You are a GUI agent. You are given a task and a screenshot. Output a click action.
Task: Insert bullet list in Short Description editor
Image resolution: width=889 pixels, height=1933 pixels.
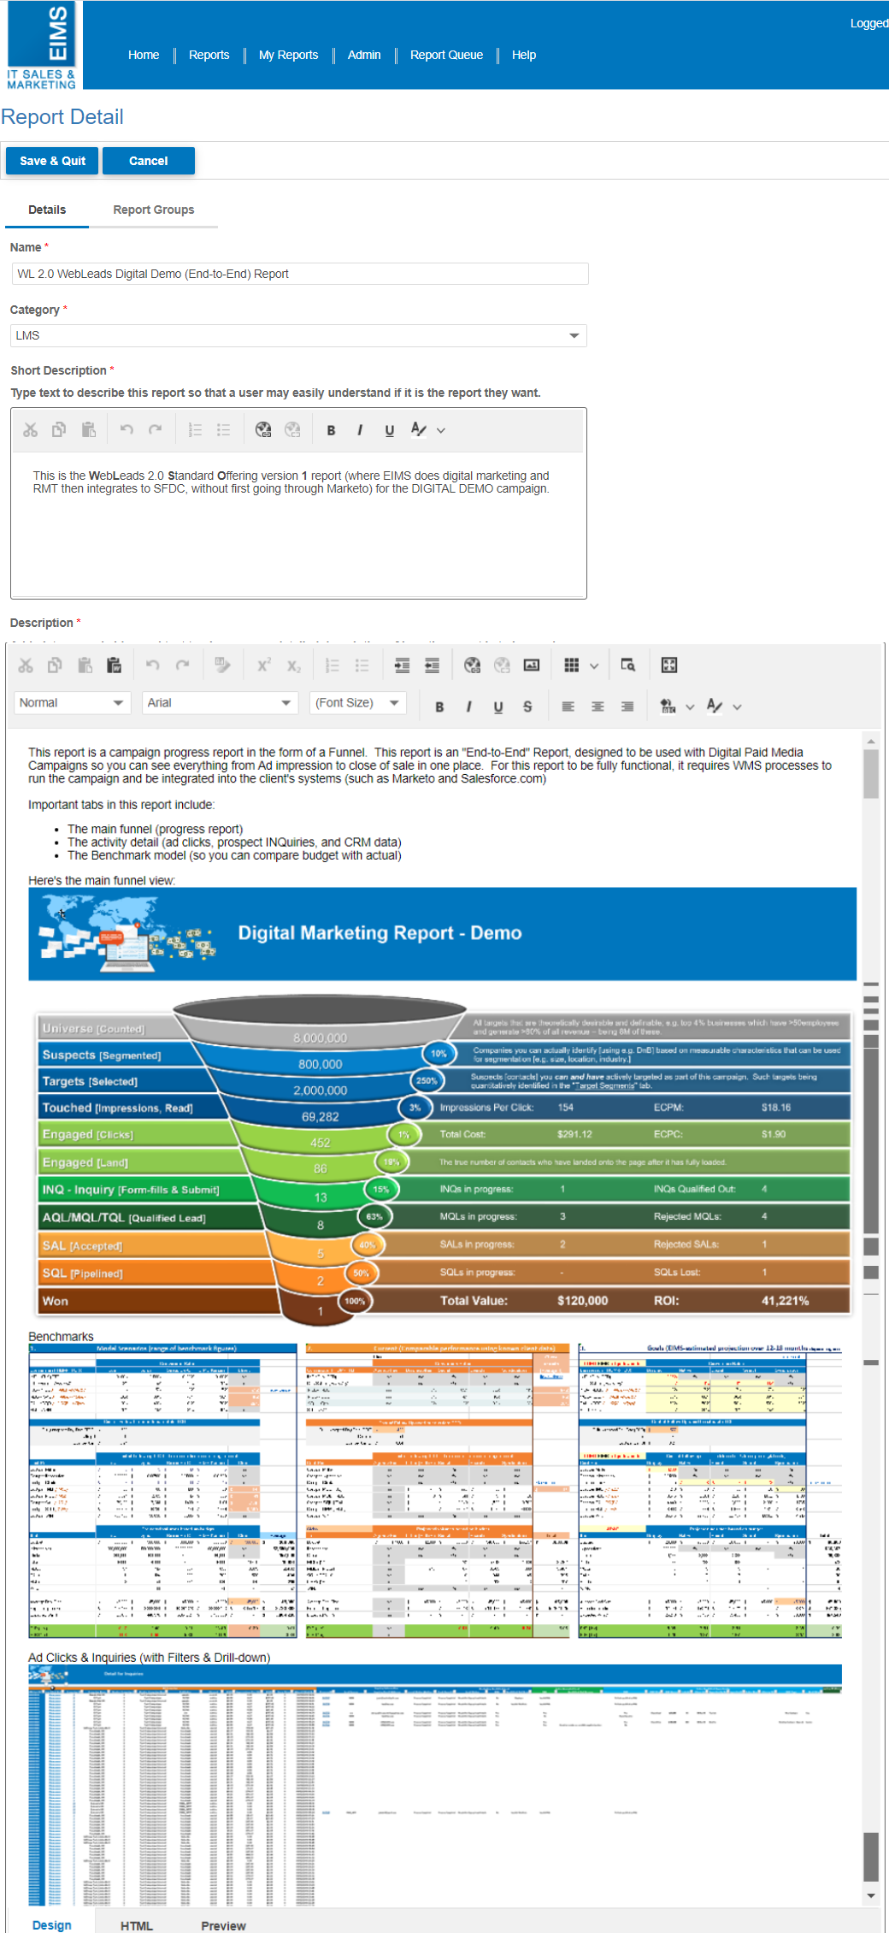[x=224, y=430]
